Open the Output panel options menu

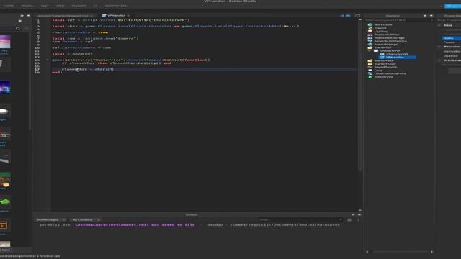tap(359, 220)
